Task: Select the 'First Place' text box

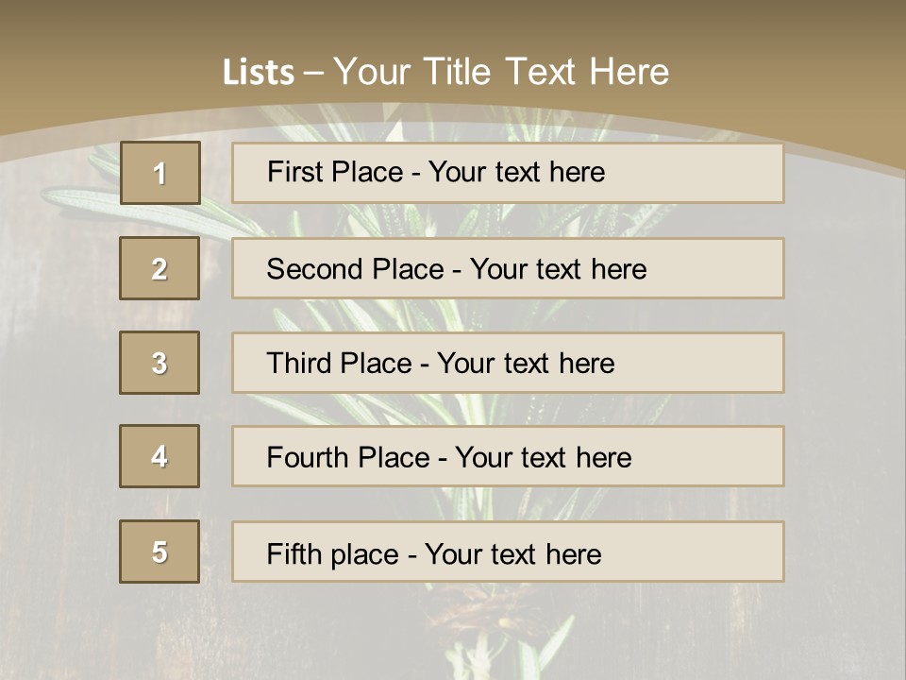Action: coord(508,173)
